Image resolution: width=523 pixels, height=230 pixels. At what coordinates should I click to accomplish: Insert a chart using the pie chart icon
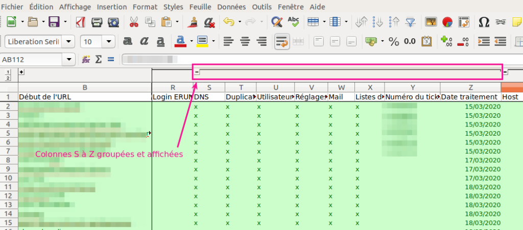pyautogui.click(x=447, y=22)
